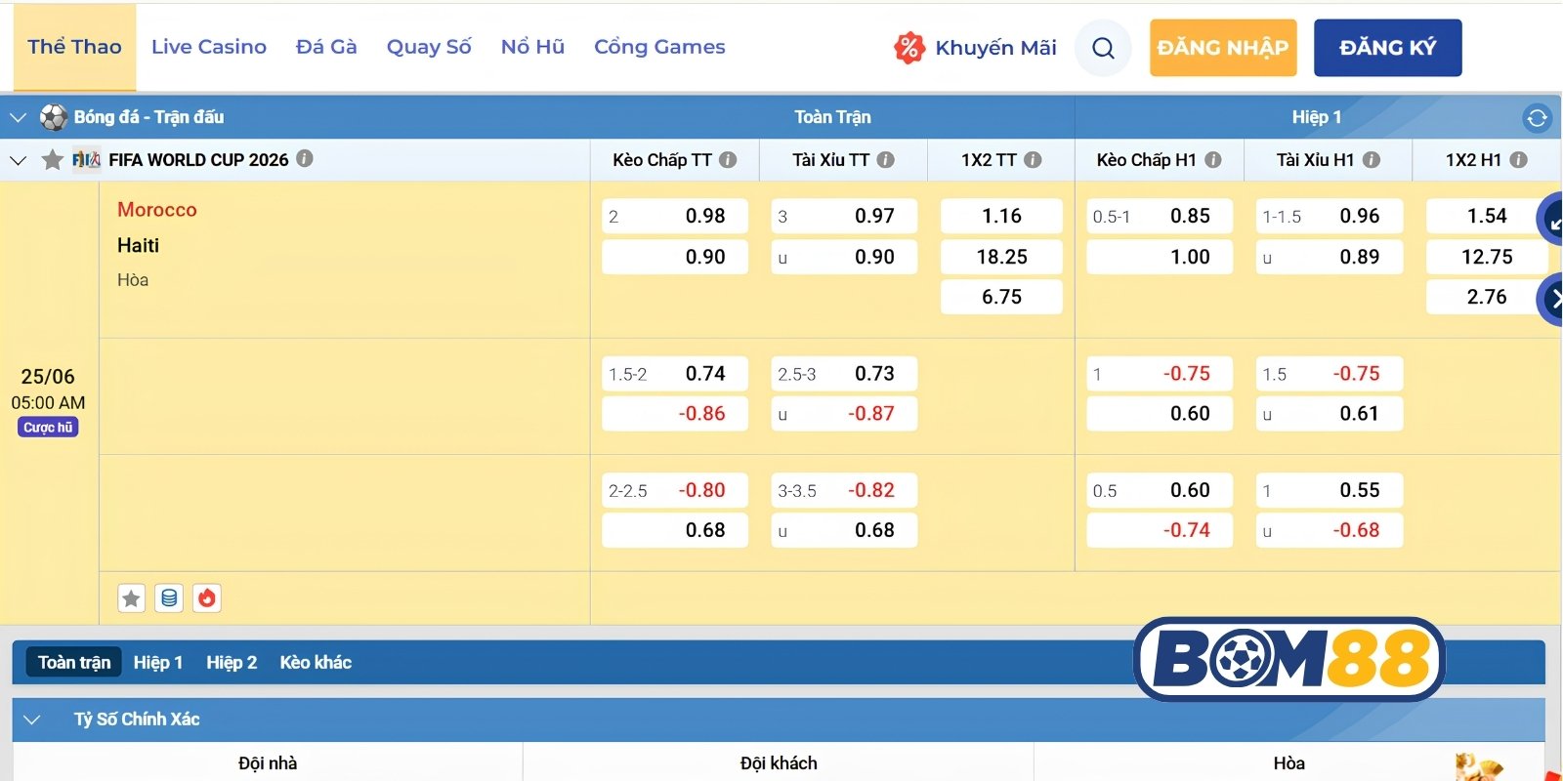Viewport: 1563px width, 781px height.
Task: Click the refresh odds icon
Action: (x=1537, y=118)
